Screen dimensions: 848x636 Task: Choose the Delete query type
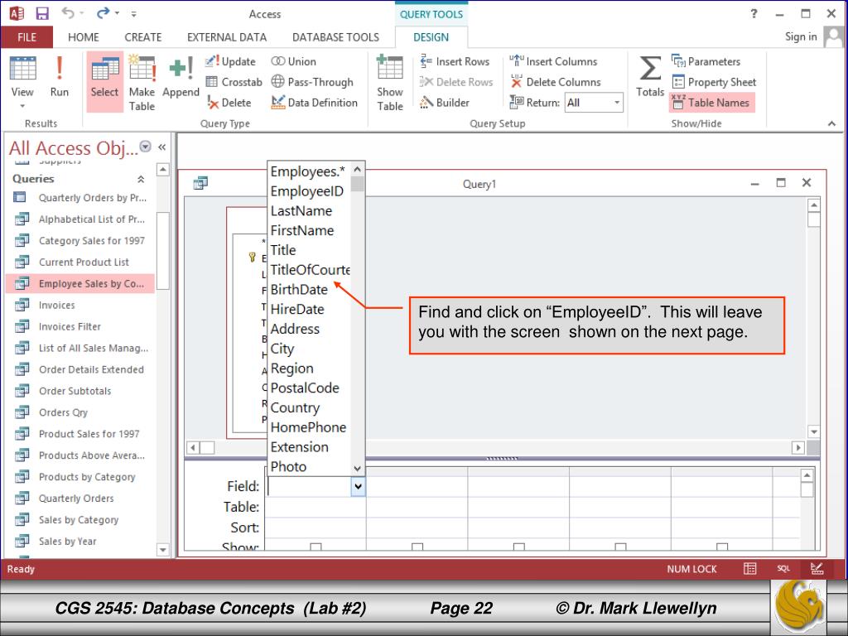(x=229, y=103)
